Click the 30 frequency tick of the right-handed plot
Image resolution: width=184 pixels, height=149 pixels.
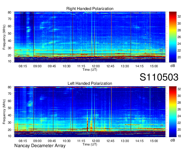[9, 48]
